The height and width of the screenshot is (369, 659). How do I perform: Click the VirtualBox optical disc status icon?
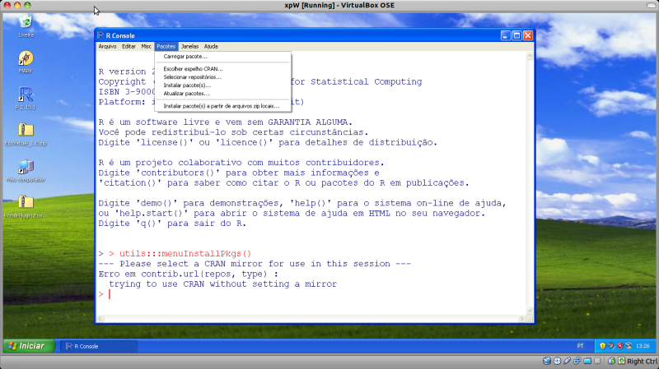pyautogui.click(x=558, y=361)
